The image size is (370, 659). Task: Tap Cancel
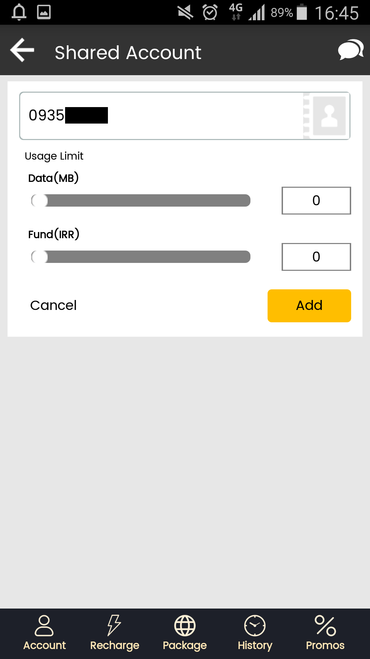pos(53,305)
